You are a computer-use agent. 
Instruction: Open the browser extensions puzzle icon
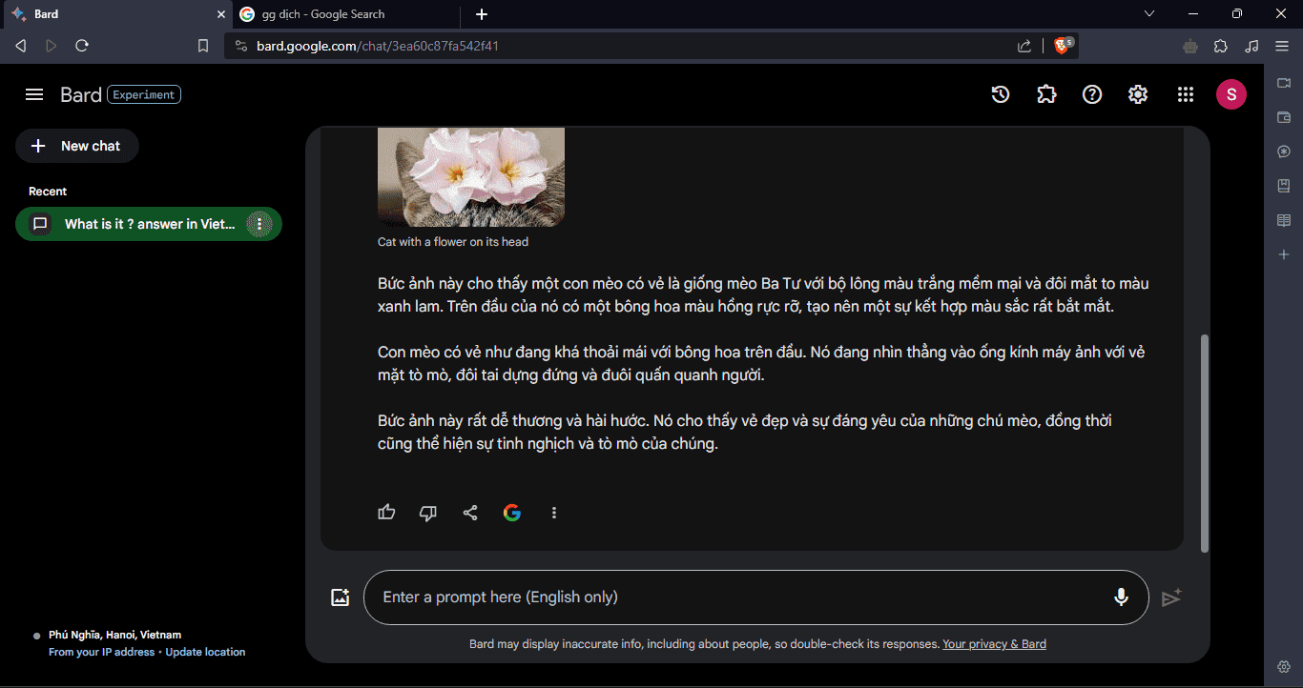[x=1221, y=46]
